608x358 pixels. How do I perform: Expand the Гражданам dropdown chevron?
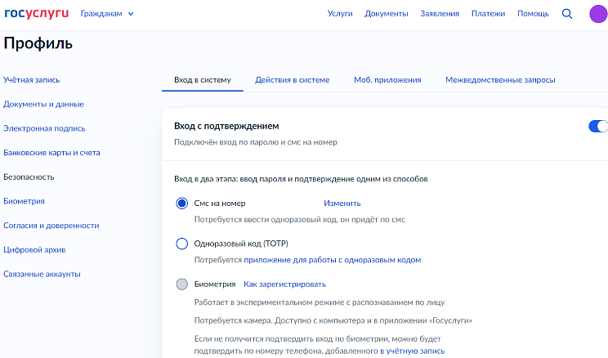(131, 14)
